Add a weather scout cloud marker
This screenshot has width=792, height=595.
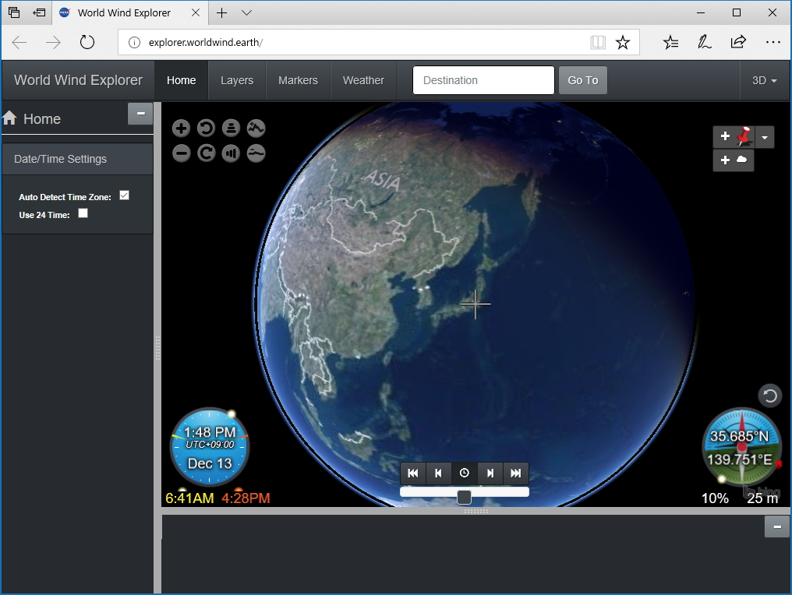734,160
